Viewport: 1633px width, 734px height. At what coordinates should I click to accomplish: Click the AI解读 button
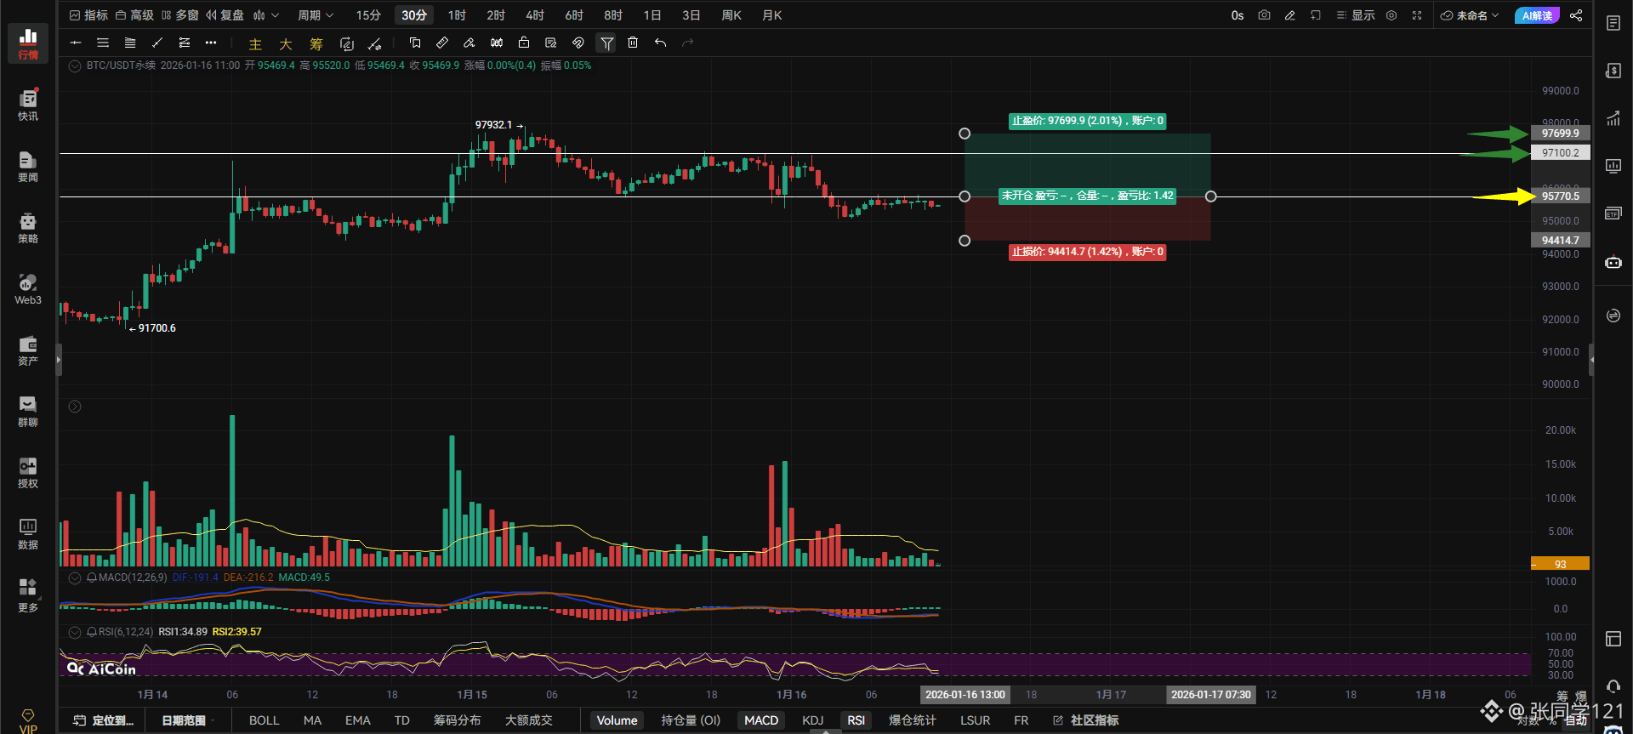coord(1537,15)
